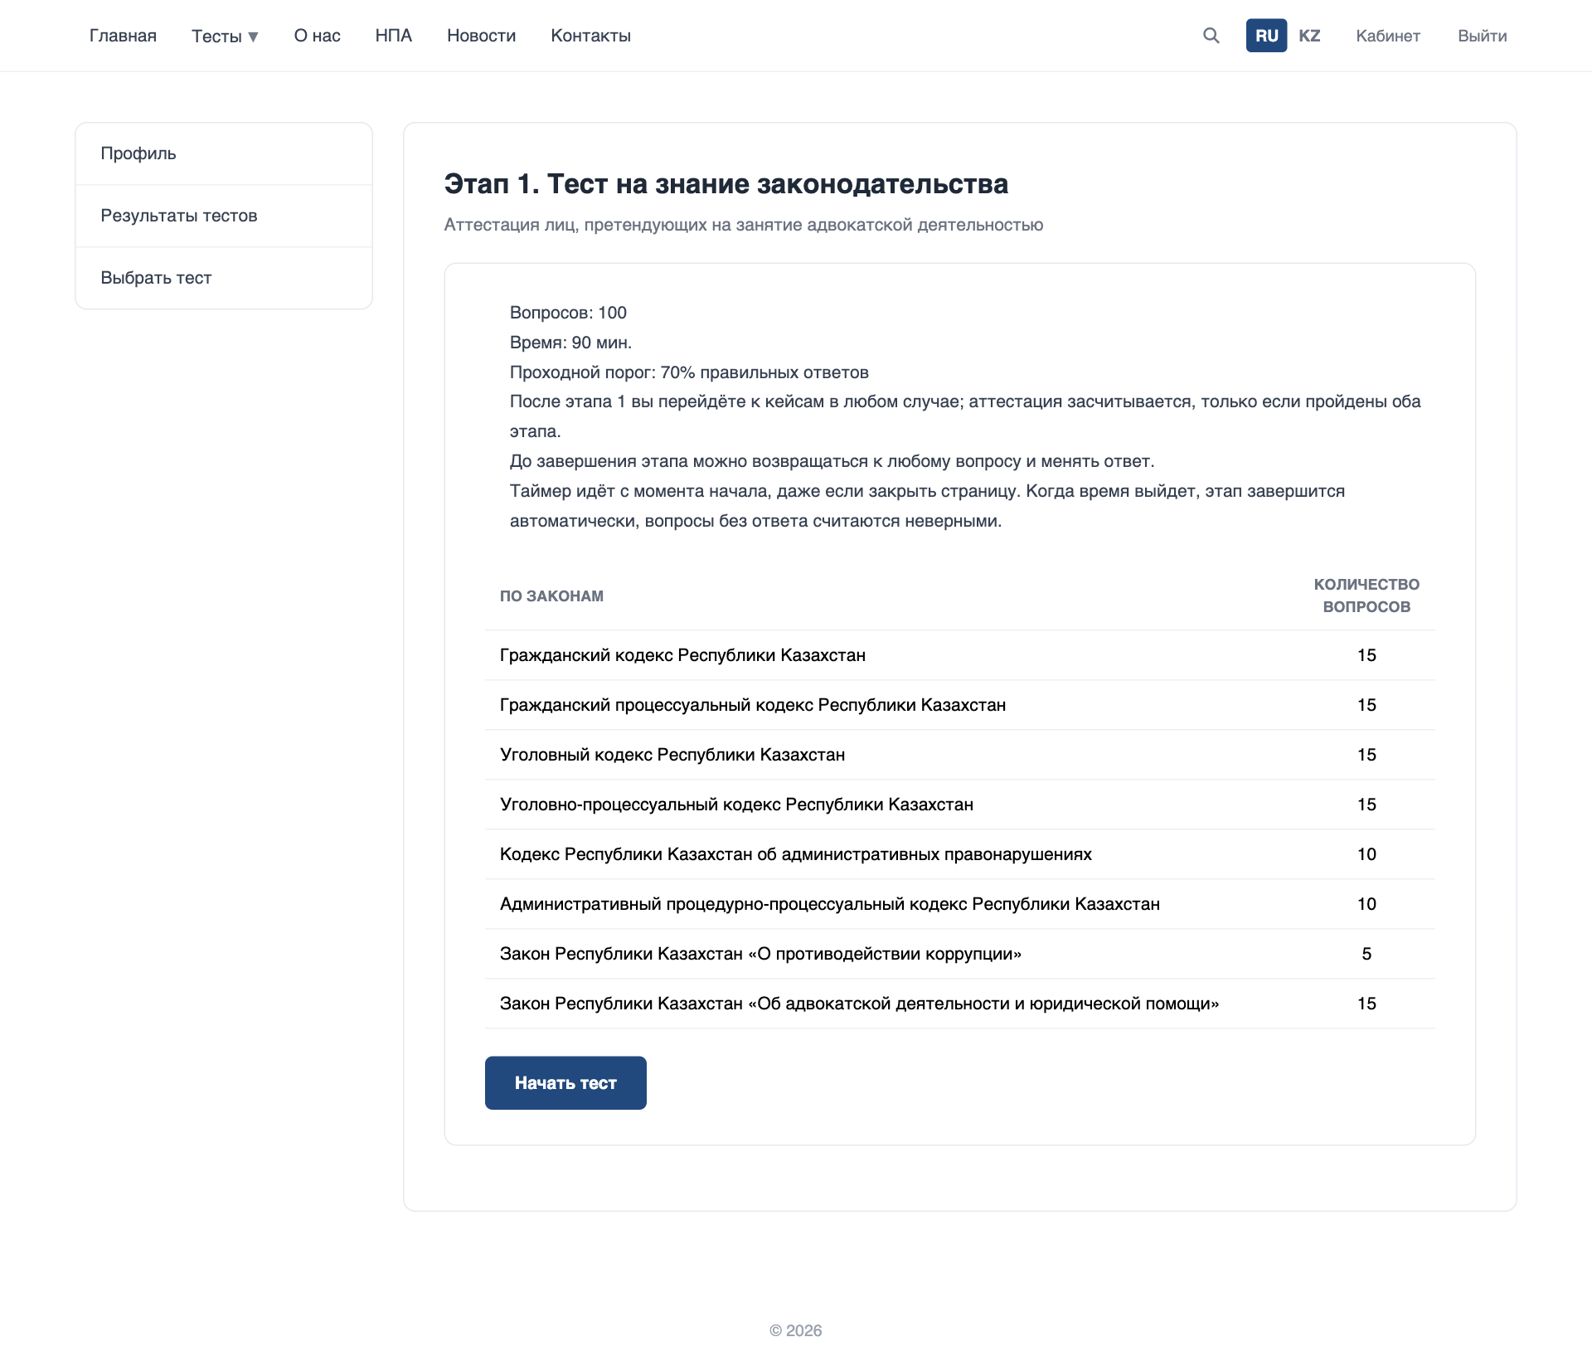Select the Уголовный кодекс Республики Казахстан row
Screen dimensions: 1592x1371
pos(960,755)
